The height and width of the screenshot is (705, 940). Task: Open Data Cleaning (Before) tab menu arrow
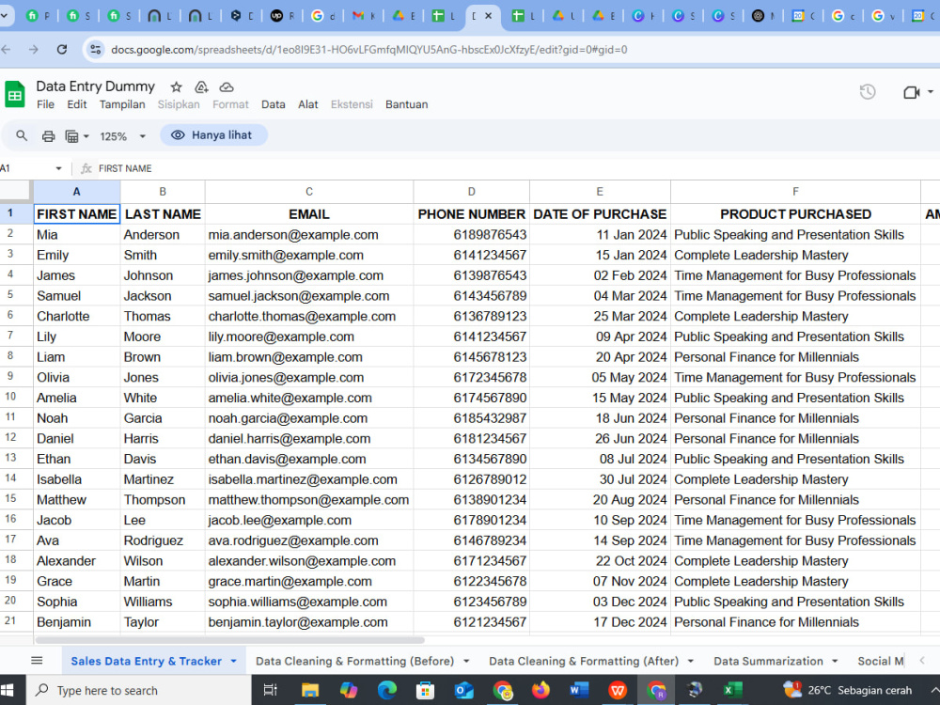tap(466, 661)
